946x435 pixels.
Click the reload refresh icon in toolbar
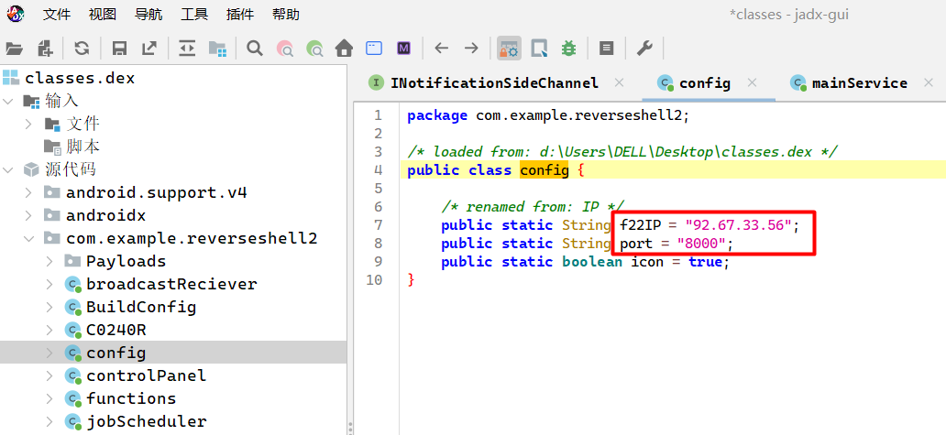(82, 49)
